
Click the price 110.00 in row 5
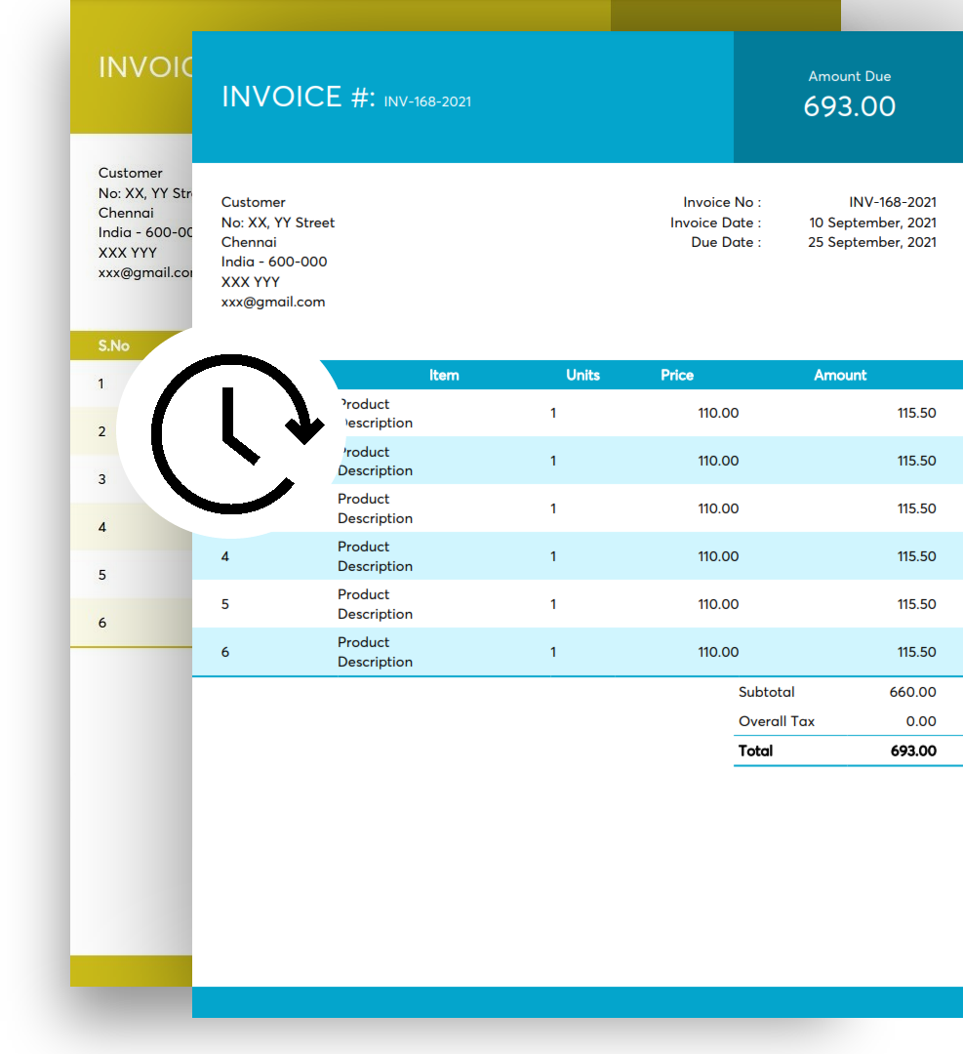point(718,604)
